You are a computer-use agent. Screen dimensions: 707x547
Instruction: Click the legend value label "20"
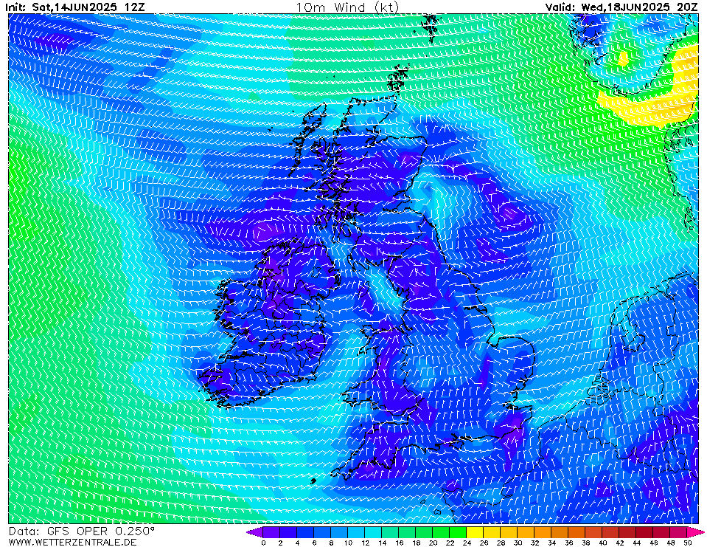(433, 543)
